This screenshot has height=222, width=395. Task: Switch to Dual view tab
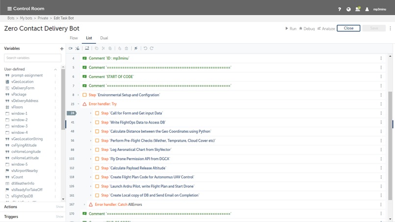pyautogui.click(x=104, y=38)
